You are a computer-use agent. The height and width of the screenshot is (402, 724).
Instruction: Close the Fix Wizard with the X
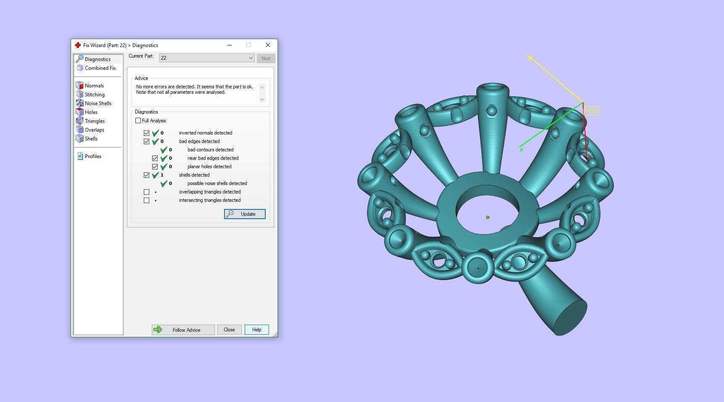[x=268, y=45]
